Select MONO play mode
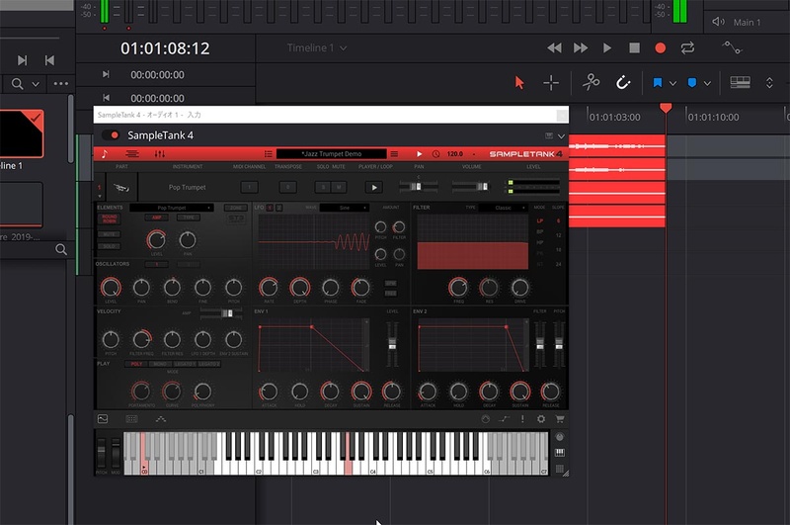 point(160,364)
